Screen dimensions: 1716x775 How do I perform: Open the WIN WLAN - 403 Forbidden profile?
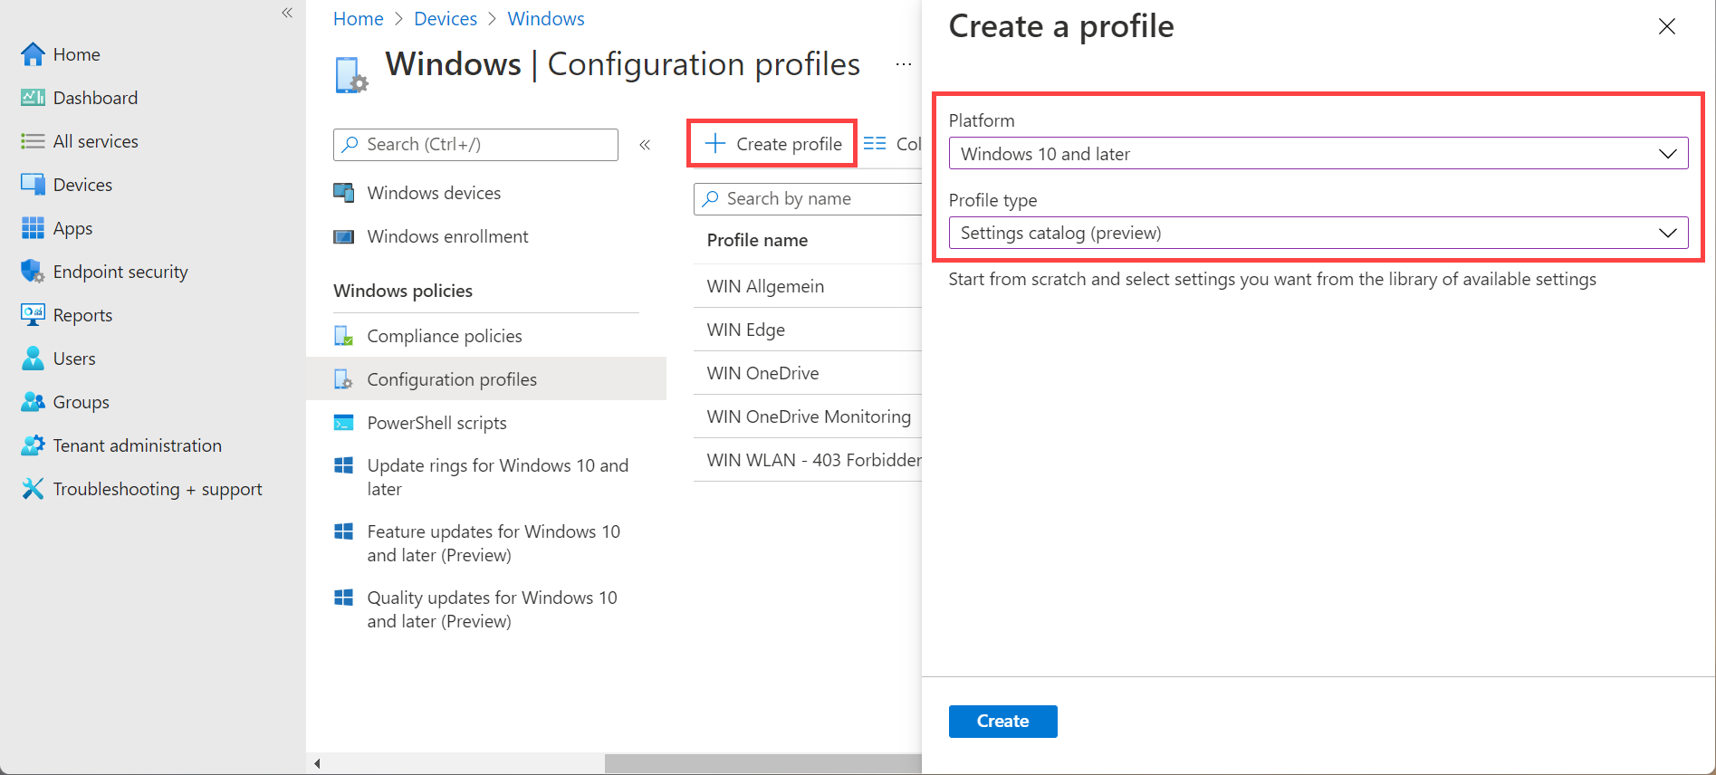(x=814, y=460)
